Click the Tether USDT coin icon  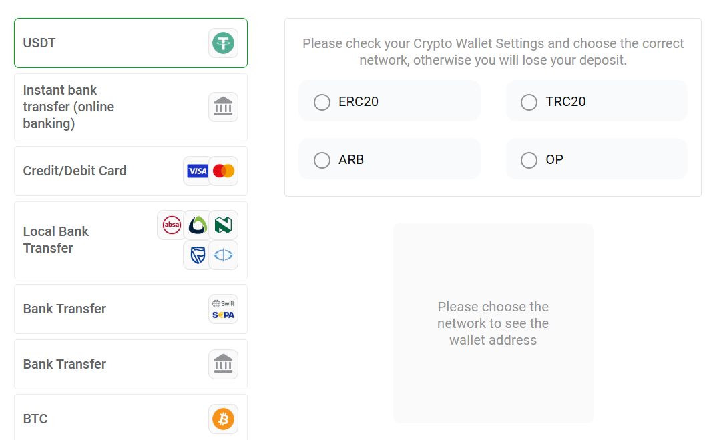[223, 43]
